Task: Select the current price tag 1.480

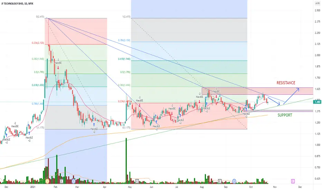Action: [317, 102]
